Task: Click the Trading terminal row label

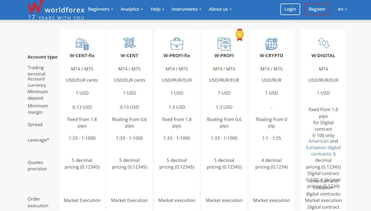Action: point(37,71)
